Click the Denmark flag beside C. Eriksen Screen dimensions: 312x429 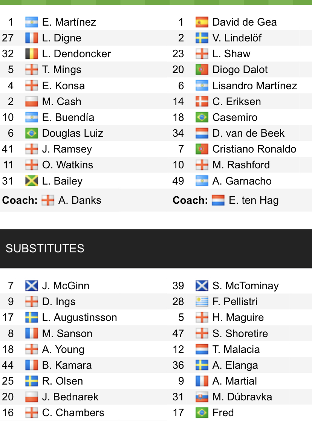pyautogui.click(x=202, y=102)
